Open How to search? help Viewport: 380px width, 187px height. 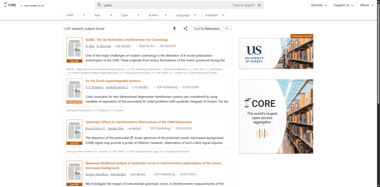[x=244, y=5]
